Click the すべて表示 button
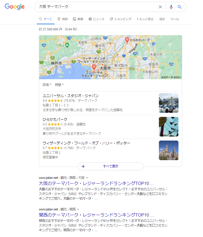This screenshot has width=203, height=237. pos(111,166)
